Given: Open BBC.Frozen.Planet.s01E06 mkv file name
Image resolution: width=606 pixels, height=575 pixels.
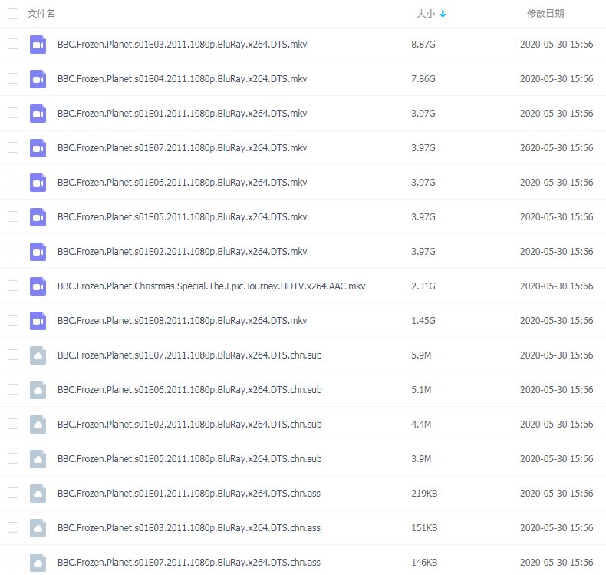Looking at the screenshot, I should [182, 183].
